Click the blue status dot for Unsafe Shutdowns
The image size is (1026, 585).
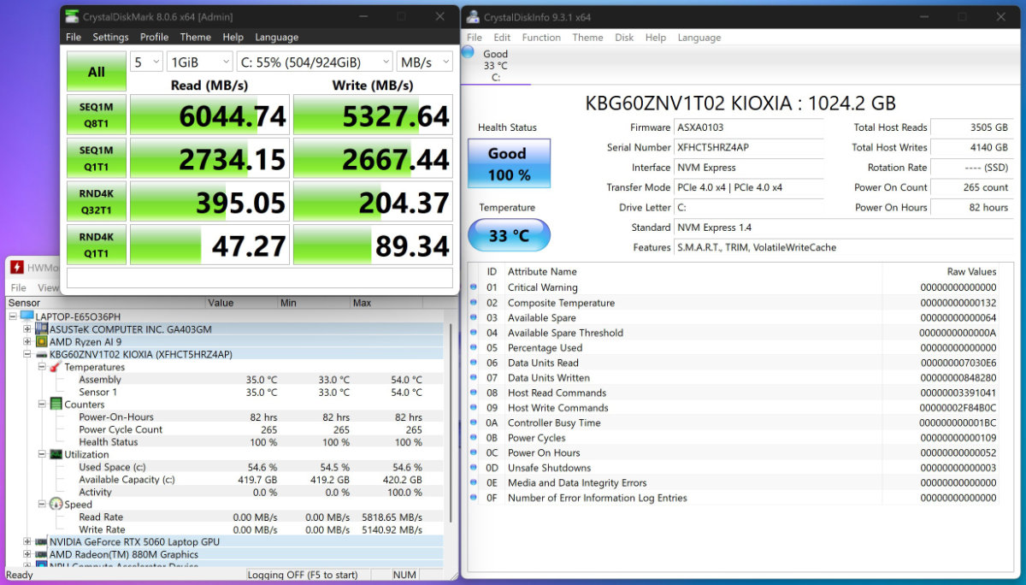tap(474, 468)
